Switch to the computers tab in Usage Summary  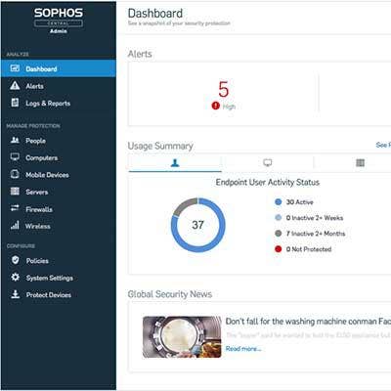click(268, 162)
